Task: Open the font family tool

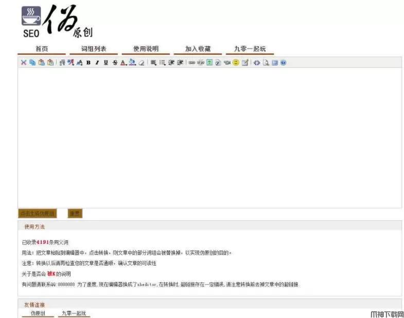Action: [x=71, y=62]
